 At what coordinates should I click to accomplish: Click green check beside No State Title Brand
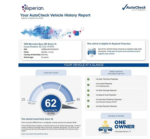coord(88,79)
